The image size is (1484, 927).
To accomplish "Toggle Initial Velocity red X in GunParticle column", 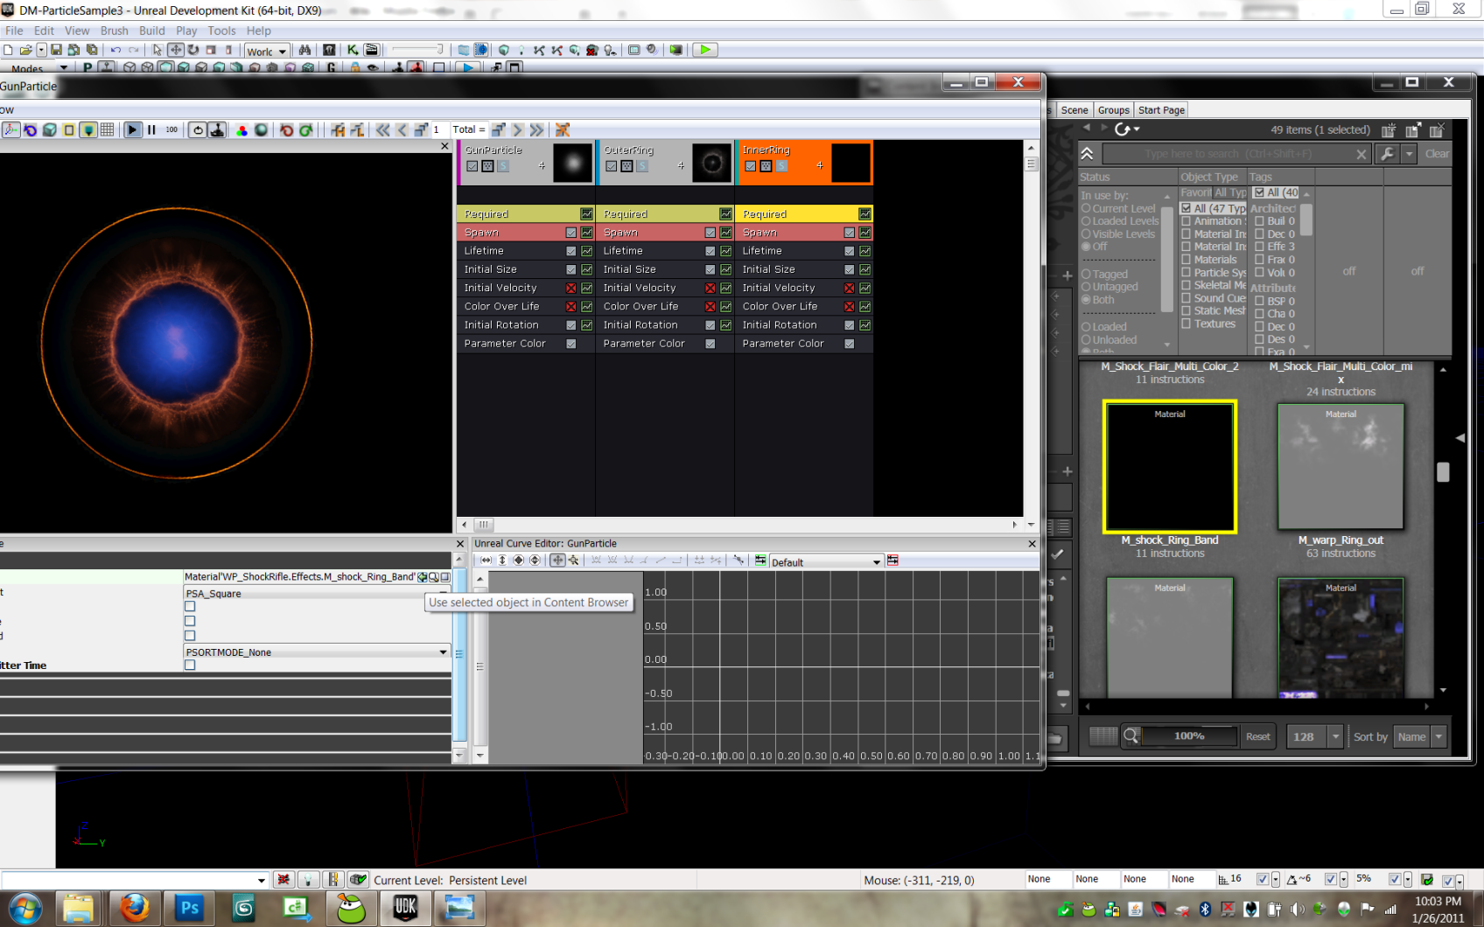I will pyautogui.click(x=571, y=288).
